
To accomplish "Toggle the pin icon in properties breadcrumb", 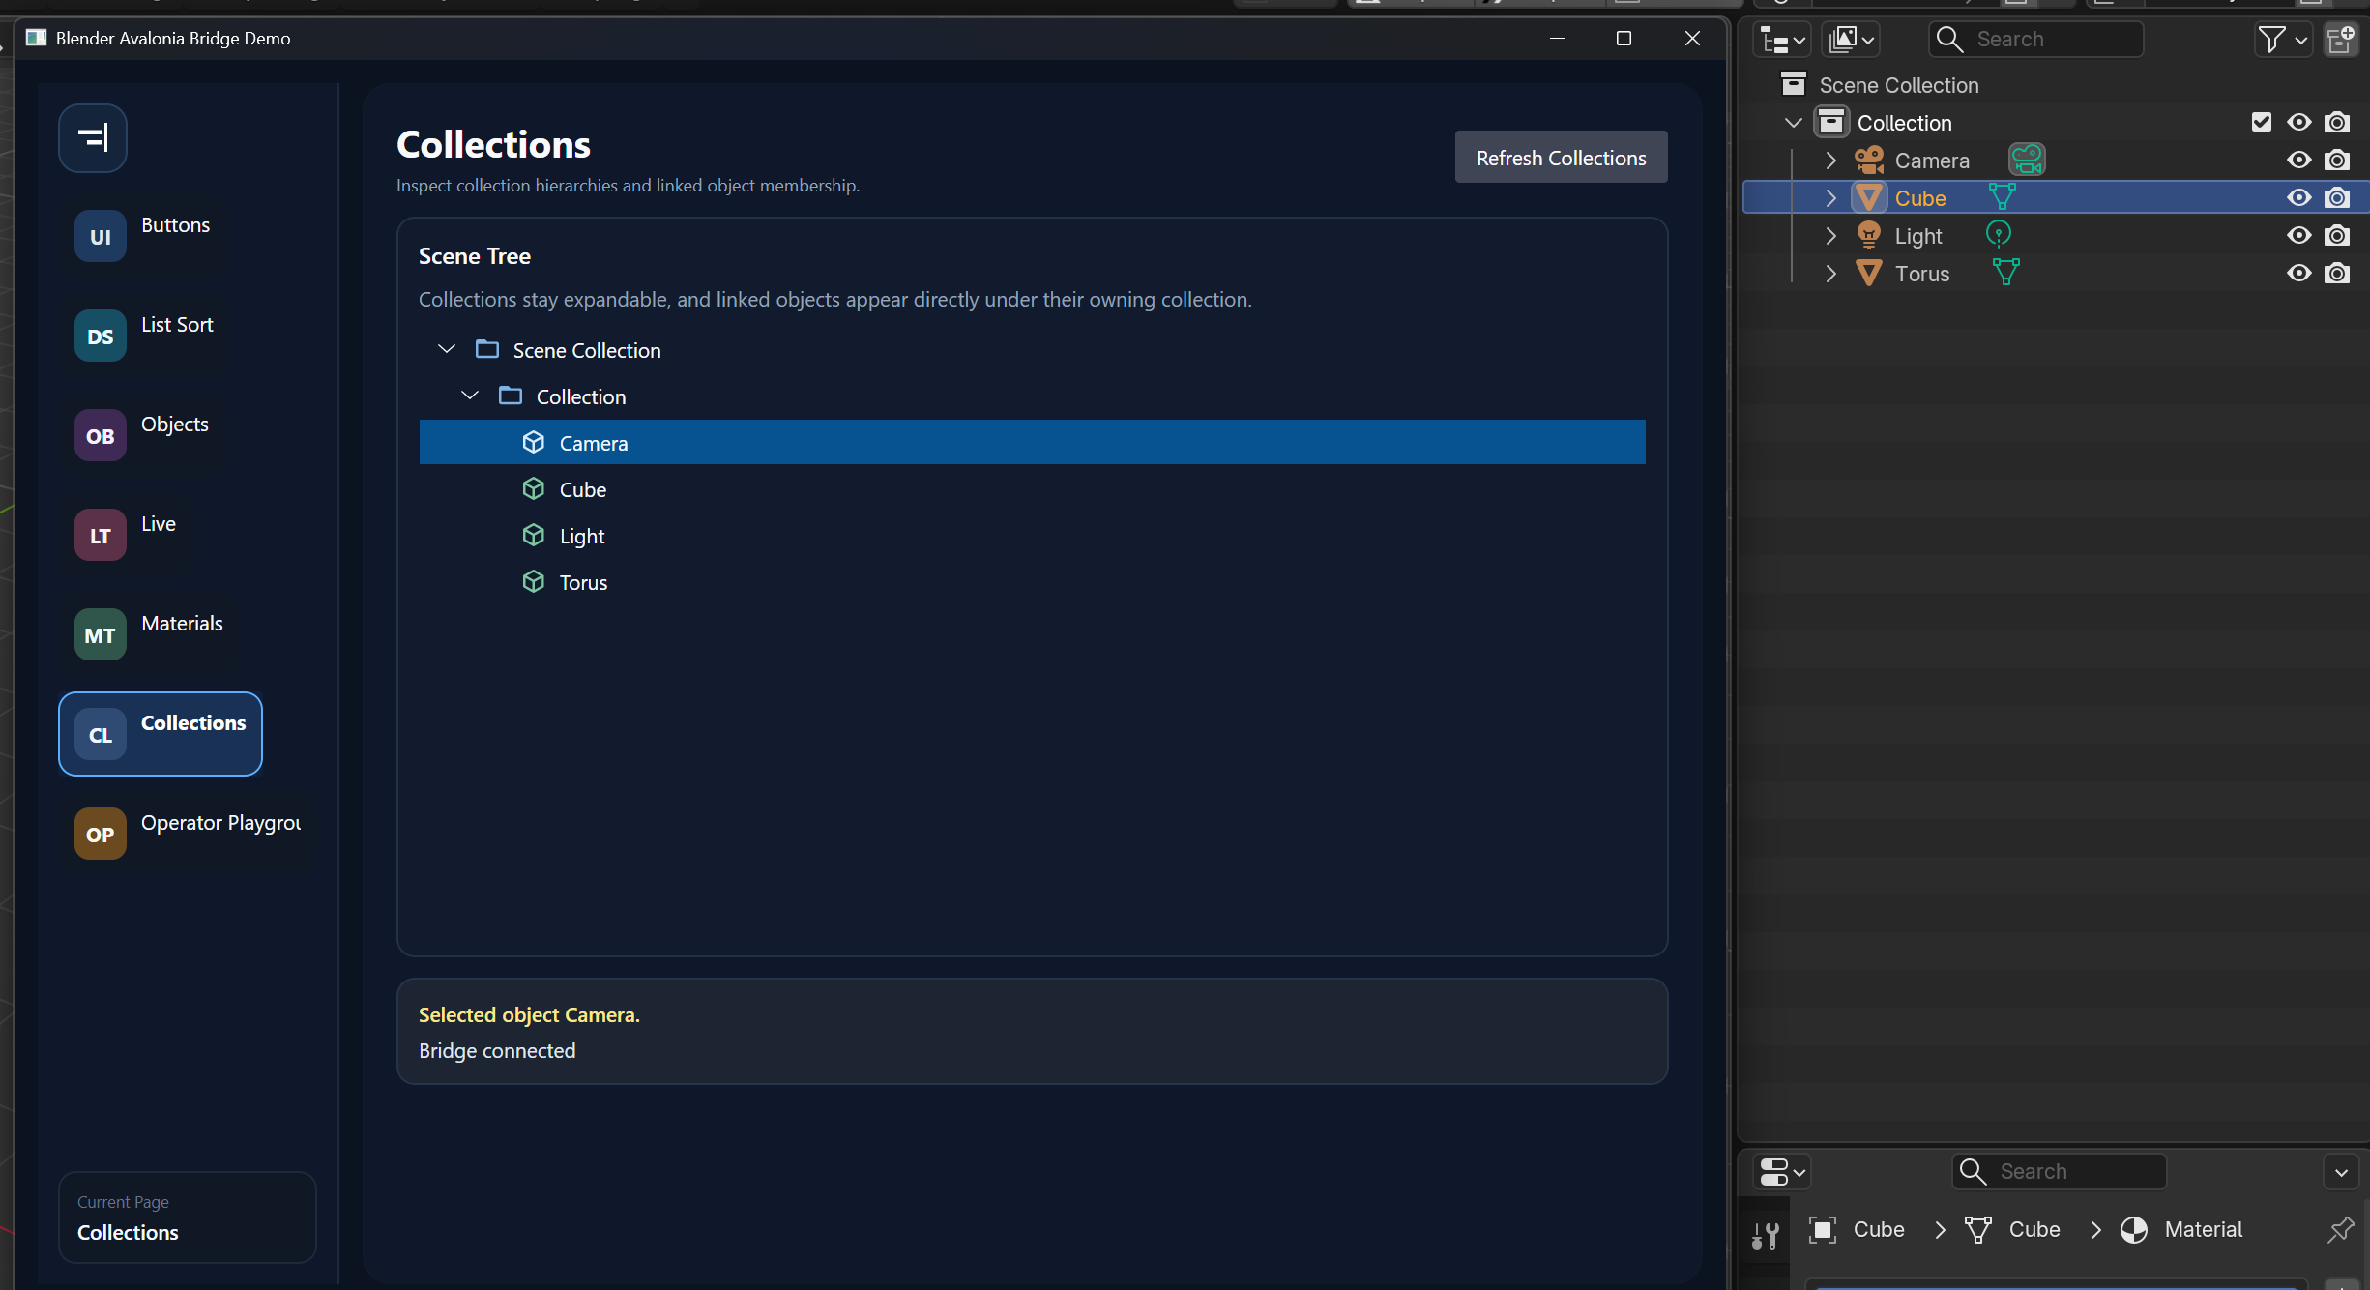I will pos(2340,1230).
